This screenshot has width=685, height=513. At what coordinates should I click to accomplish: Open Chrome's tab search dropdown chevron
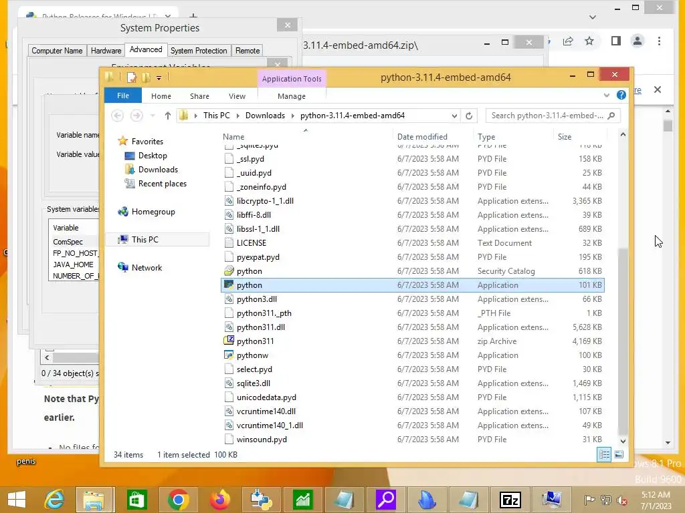click(593, 17)
